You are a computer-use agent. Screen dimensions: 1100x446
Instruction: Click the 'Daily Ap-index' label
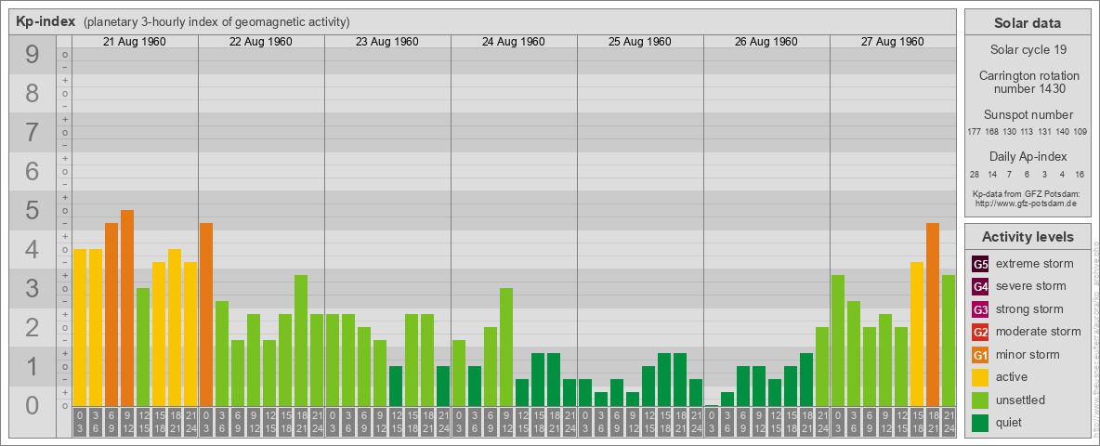click(x=1028, y=156)
